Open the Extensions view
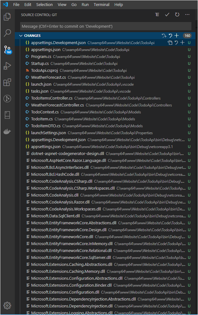Viewport: 198px width, 315px height. coord(7,82)
